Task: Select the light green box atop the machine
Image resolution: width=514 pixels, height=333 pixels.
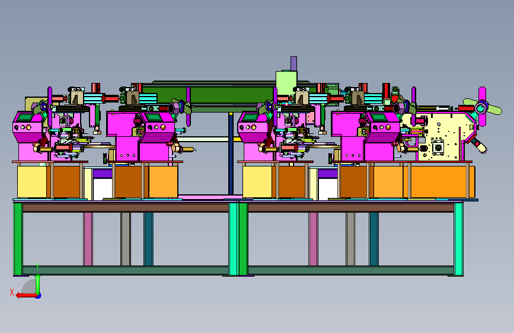Action: (286, 83)
